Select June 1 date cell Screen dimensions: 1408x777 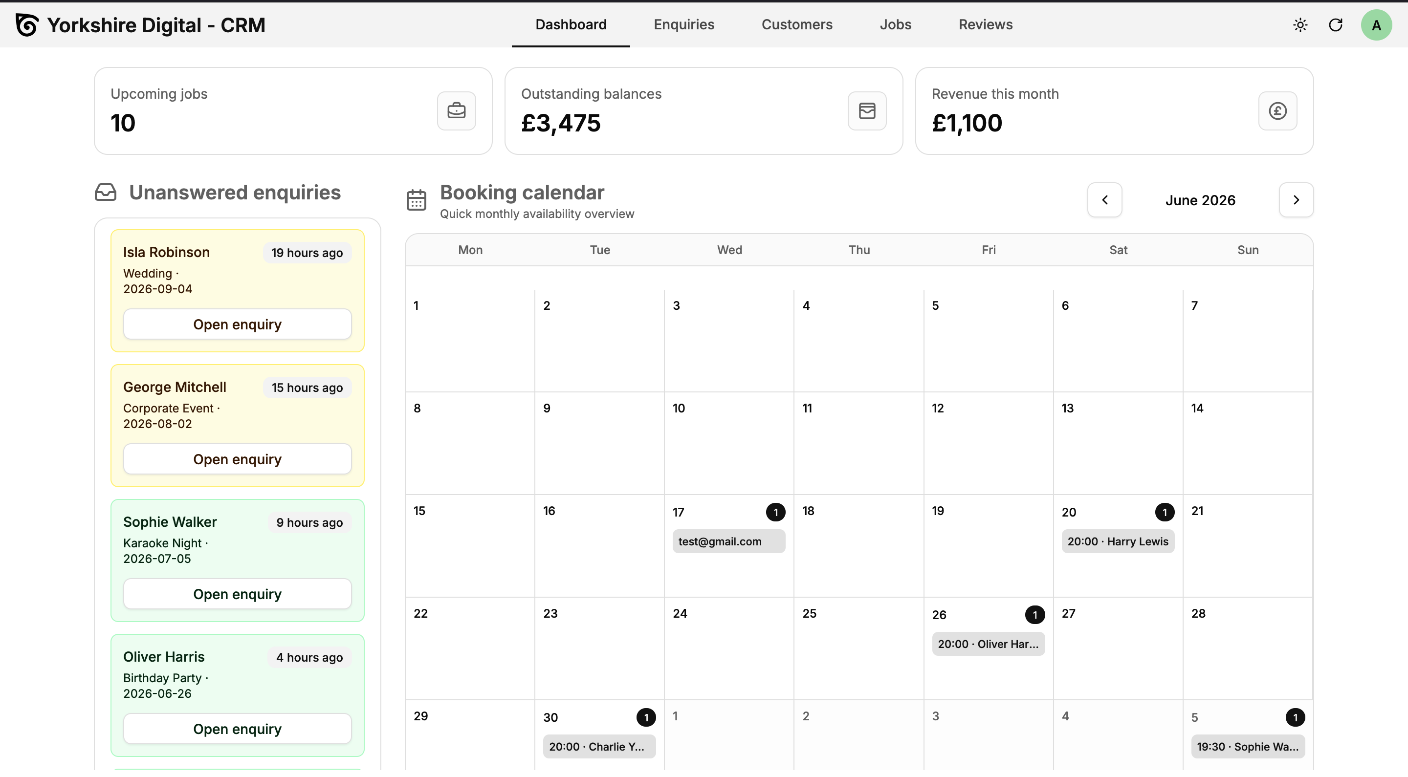(x=469, y=341)
